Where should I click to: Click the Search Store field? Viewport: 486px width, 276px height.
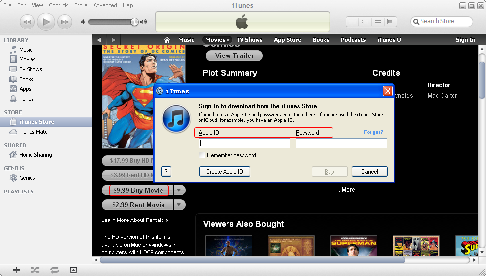[x=442, y=21]
